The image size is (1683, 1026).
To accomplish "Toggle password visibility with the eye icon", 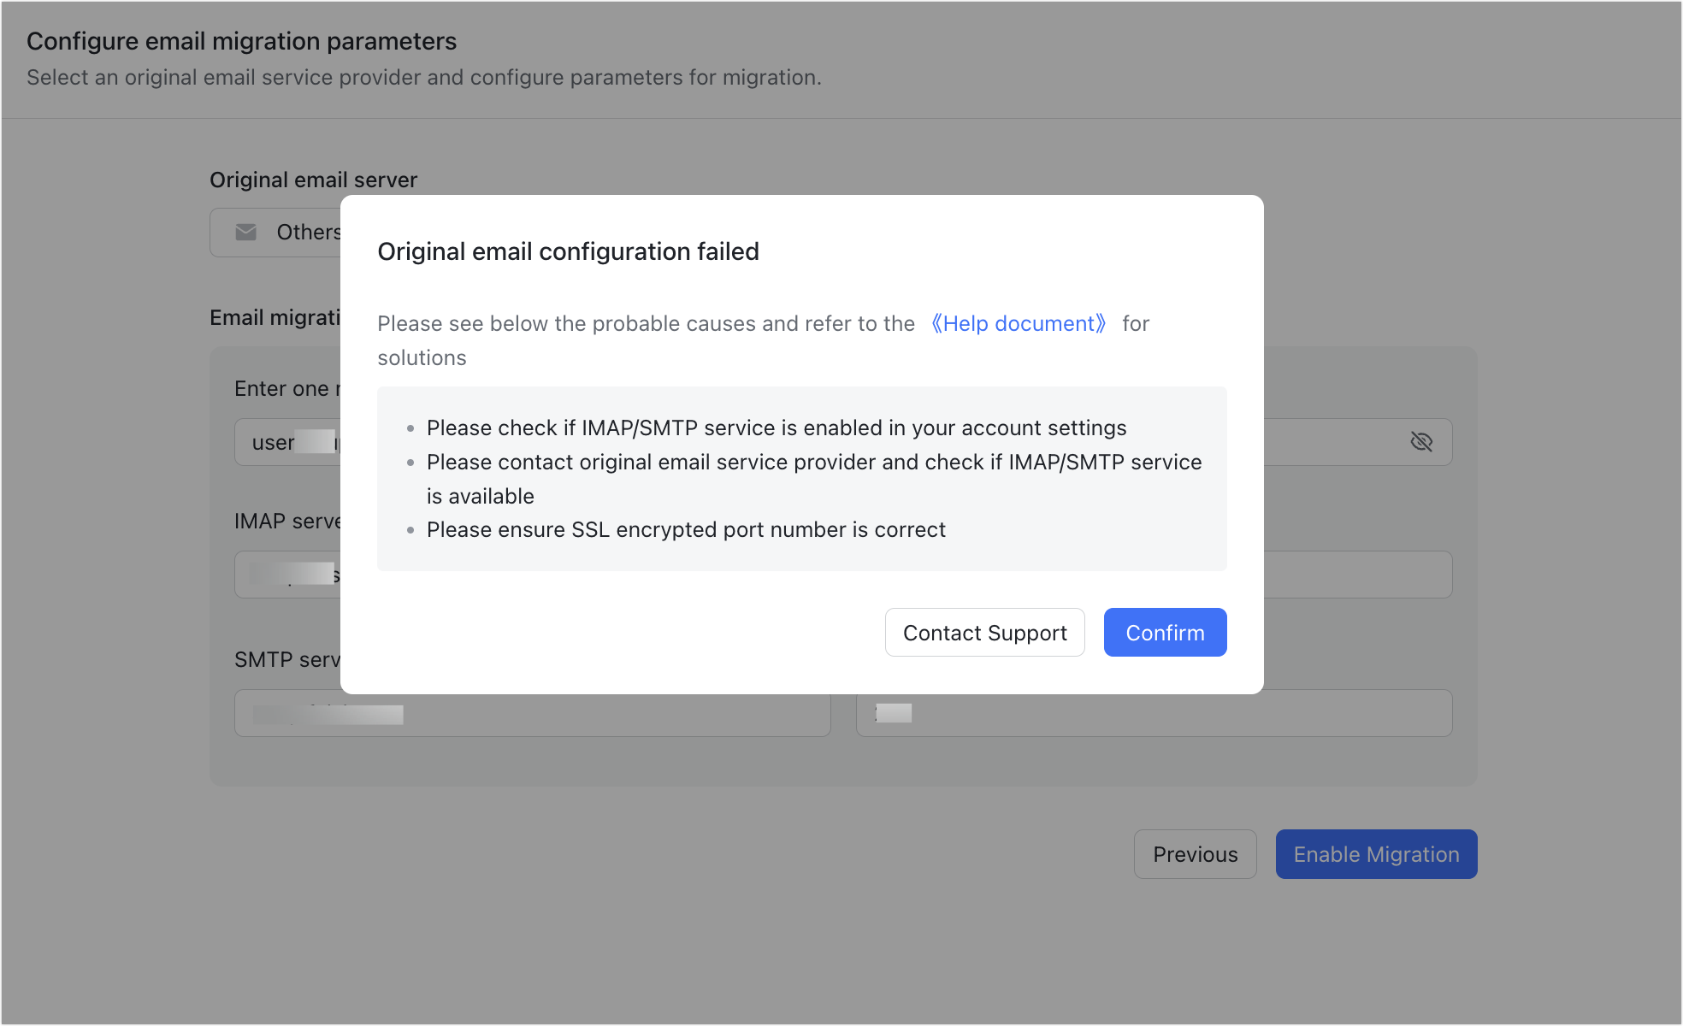I will tap(1422, 441).
